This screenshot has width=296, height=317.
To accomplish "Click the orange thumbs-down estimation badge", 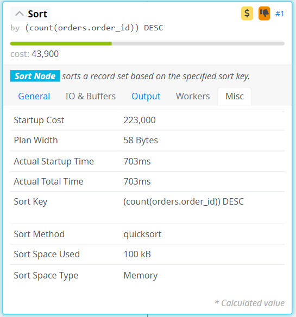I will coord(264,14).
